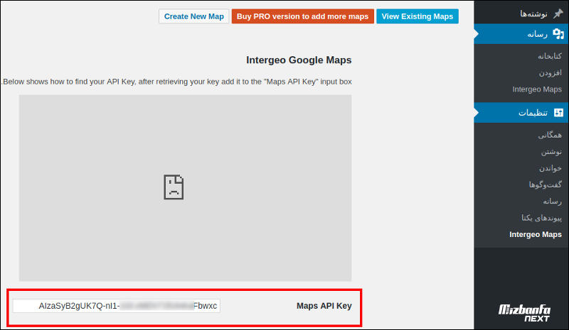Click Buy PRO version to add more maps
Image resolution: width=569 pixels, height=330 pixels.
coord(303,16)
